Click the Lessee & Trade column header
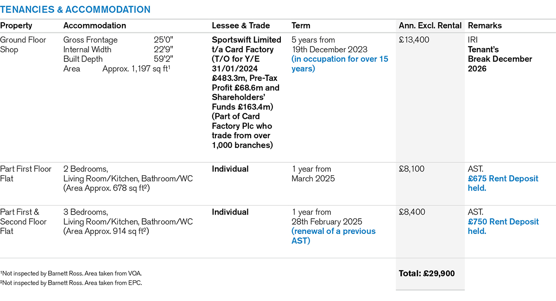The image size is (556, 301). point(241,26)
